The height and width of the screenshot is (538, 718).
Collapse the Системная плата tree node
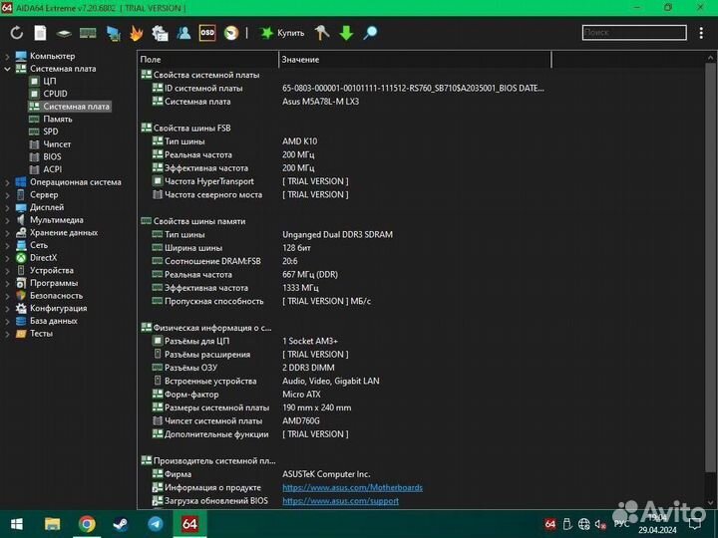[7, 69]
